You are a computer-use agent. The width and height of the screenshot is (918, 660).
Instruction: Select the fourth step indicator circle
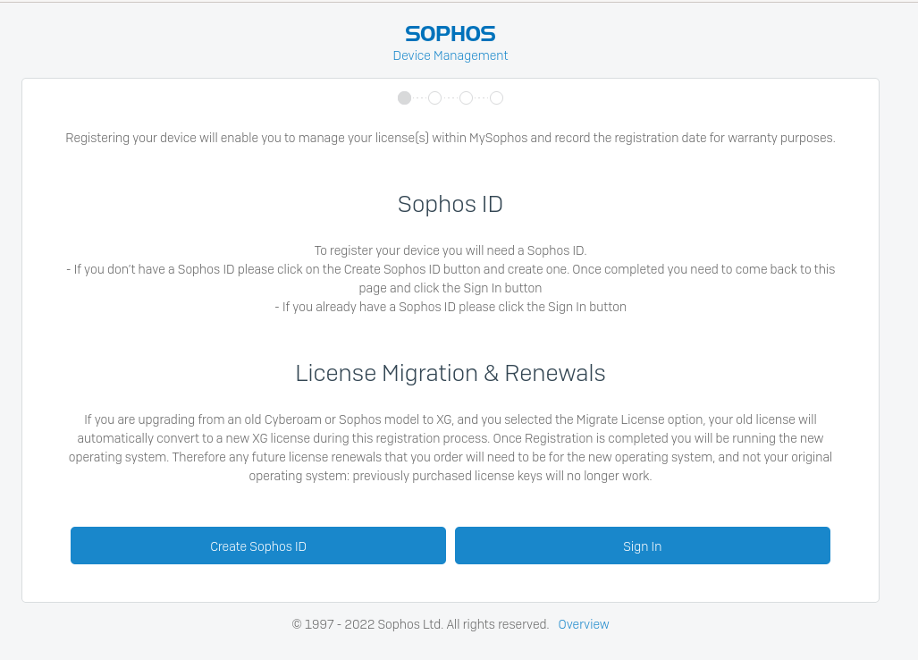click(496, 98)
